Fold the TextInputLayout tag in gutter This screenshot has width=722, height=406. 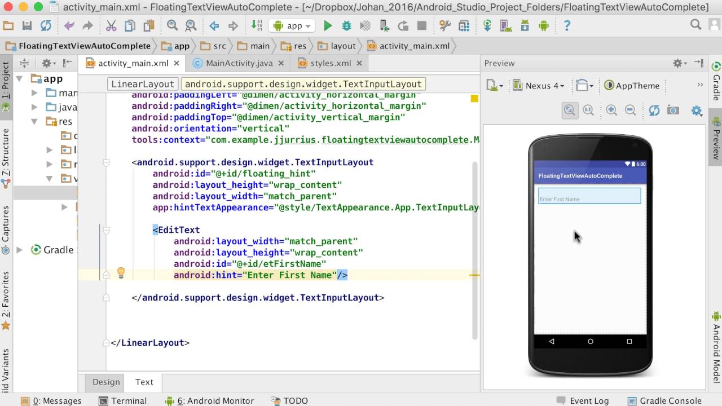point(106,162)
